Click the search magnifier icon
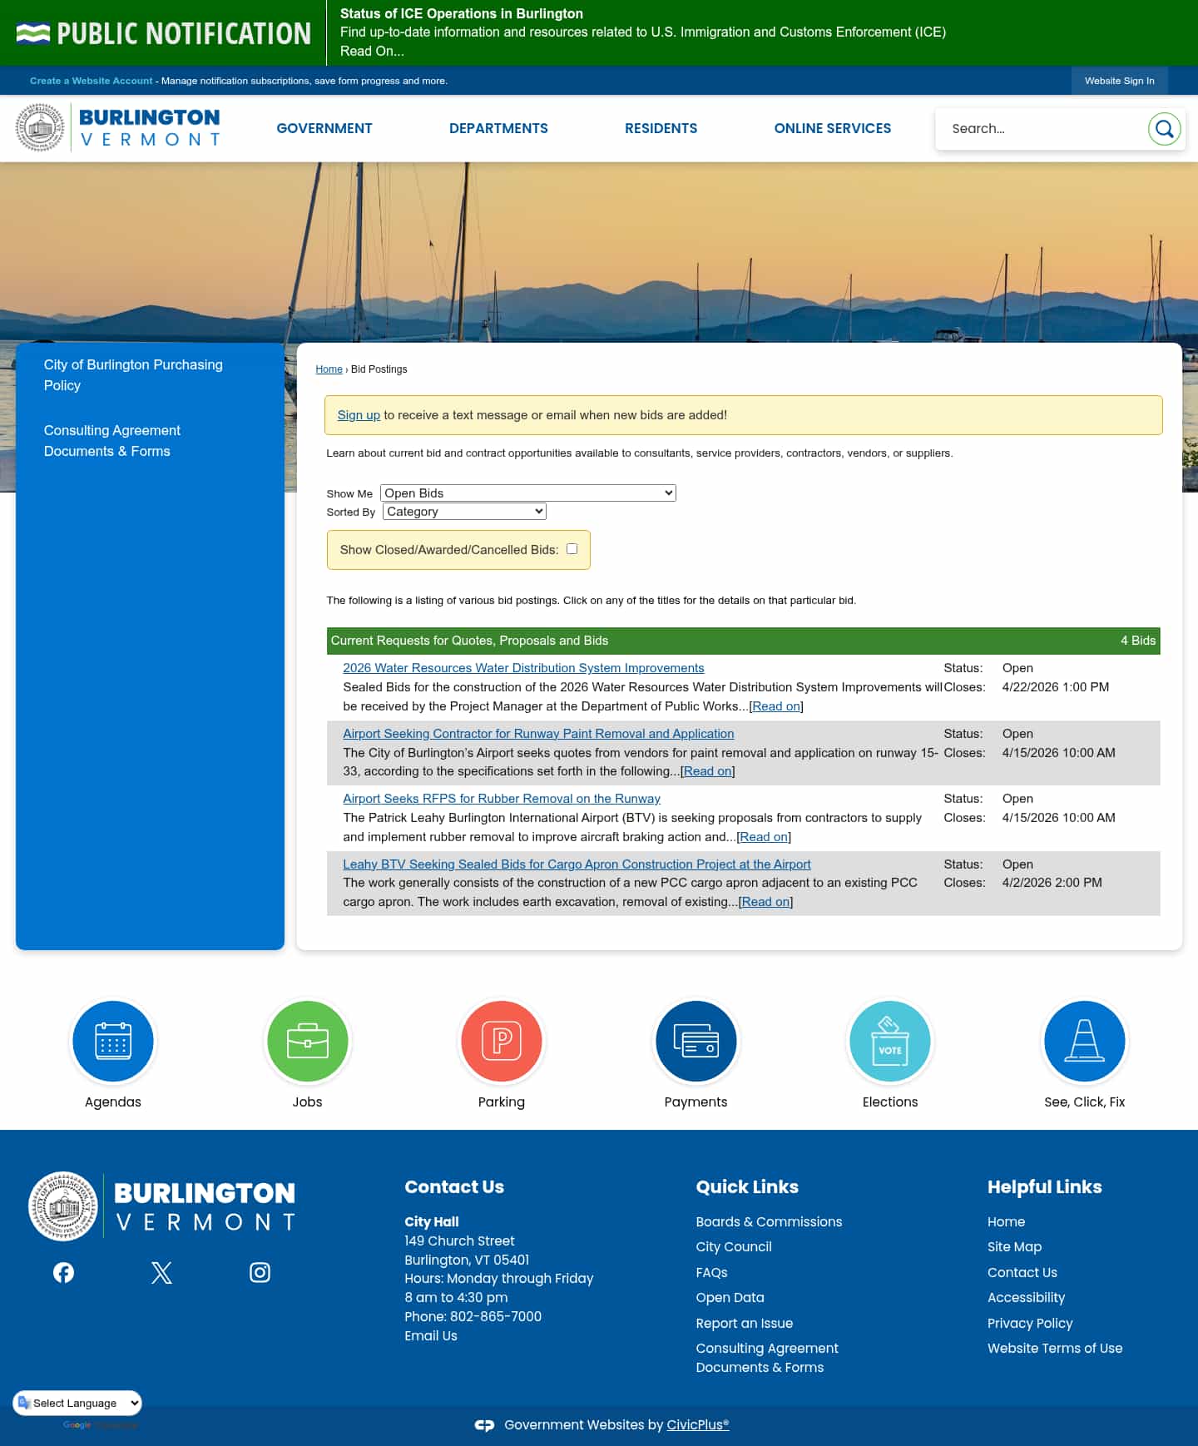Image resolution: width=1198 pixels, height=1446 pixels. 1164,129
